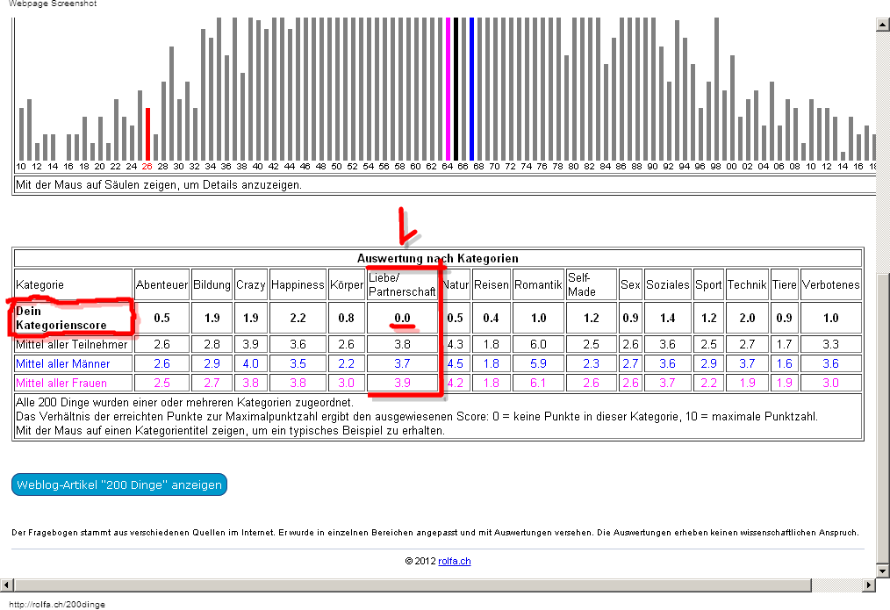Click the 6.0 Teilnehmer average under Romantik
The image size is (890, 610).
point(538,344)
